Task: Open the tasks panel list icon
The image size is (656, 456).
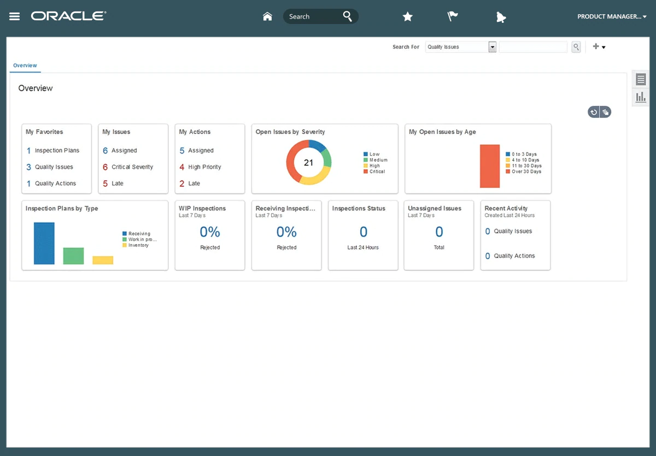Action: tap(641, 80)
